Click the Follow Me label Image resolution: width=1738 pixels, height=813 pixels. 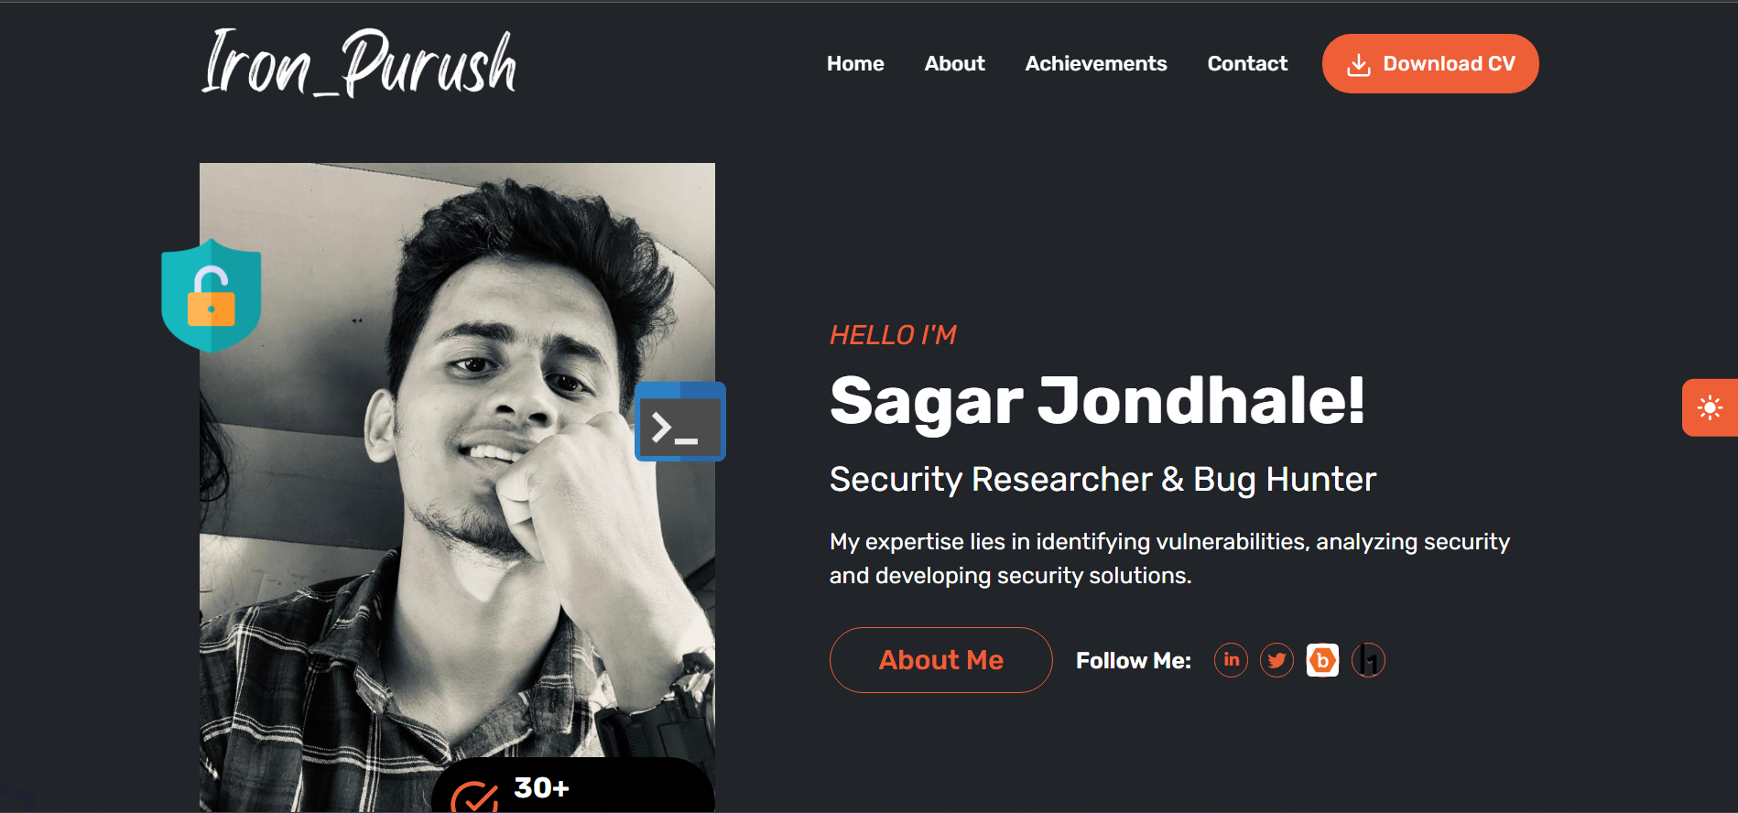1134,661
